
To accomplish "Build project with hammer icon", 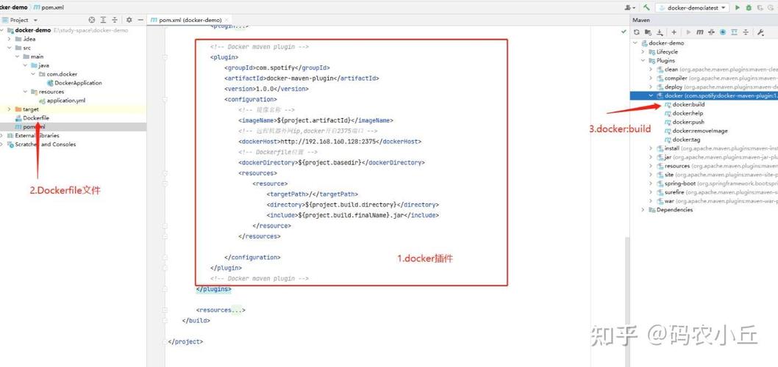I will tap(646, 7).
